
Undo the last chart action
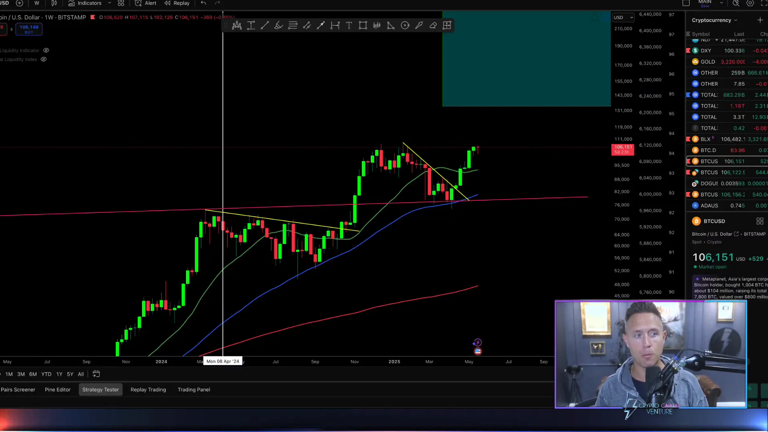(x=204, y=3)
